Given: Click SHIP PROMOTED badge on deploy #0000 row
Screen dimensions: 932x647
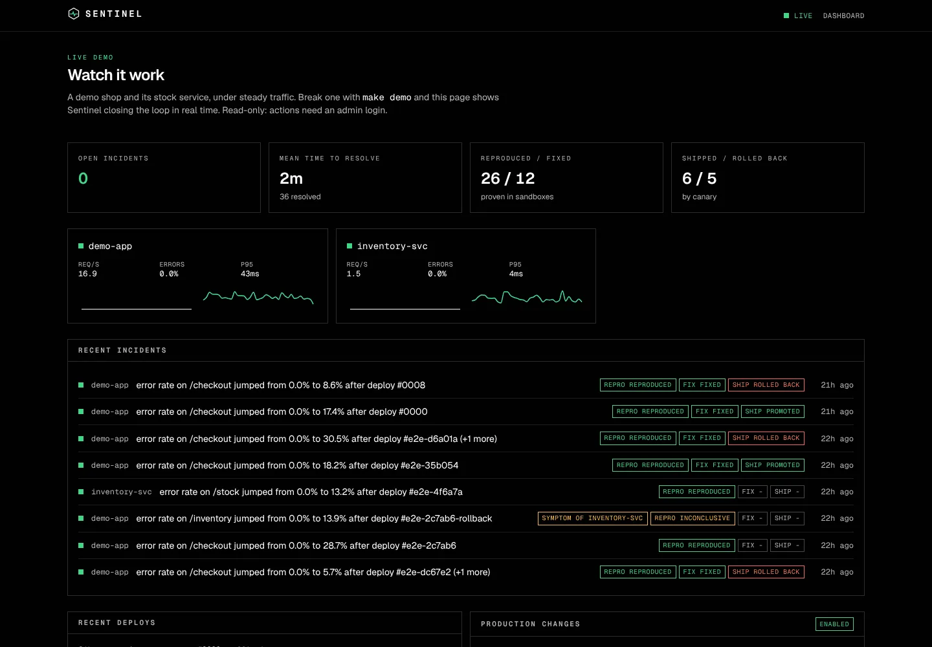Looking at the screenshot, I should pyautogui.click(x=773, y=411).
